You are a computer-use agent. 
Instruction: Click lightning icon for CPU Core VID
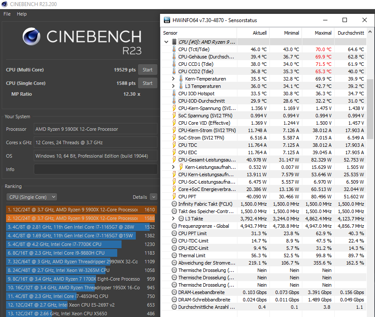[174, 123]
